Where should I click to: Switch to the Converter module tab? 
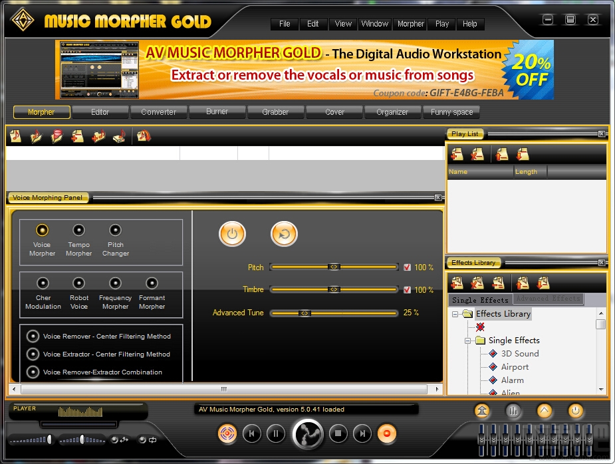tap(158, 112)
